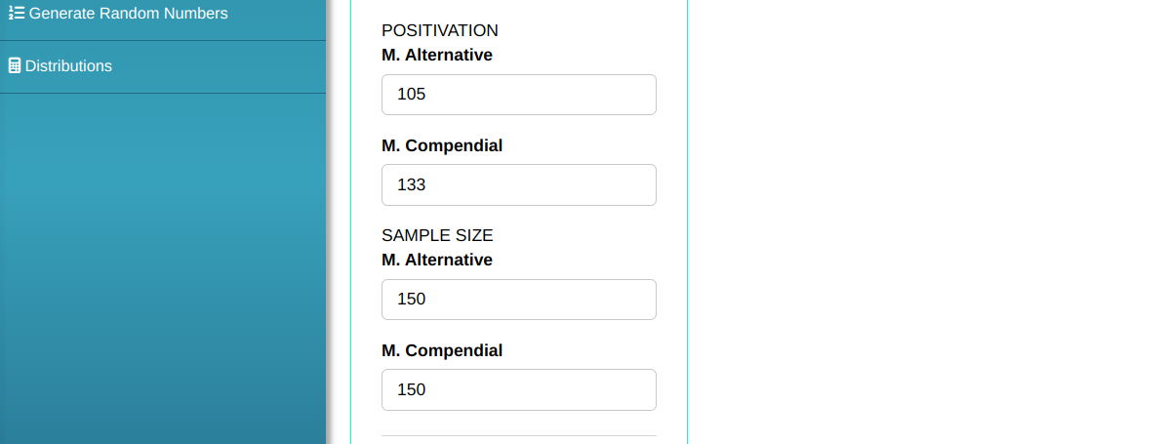Select the Sample Size M. Alternative input field
The width and height of the screenshot is (1166, 444).
click(x=518, y=300)
